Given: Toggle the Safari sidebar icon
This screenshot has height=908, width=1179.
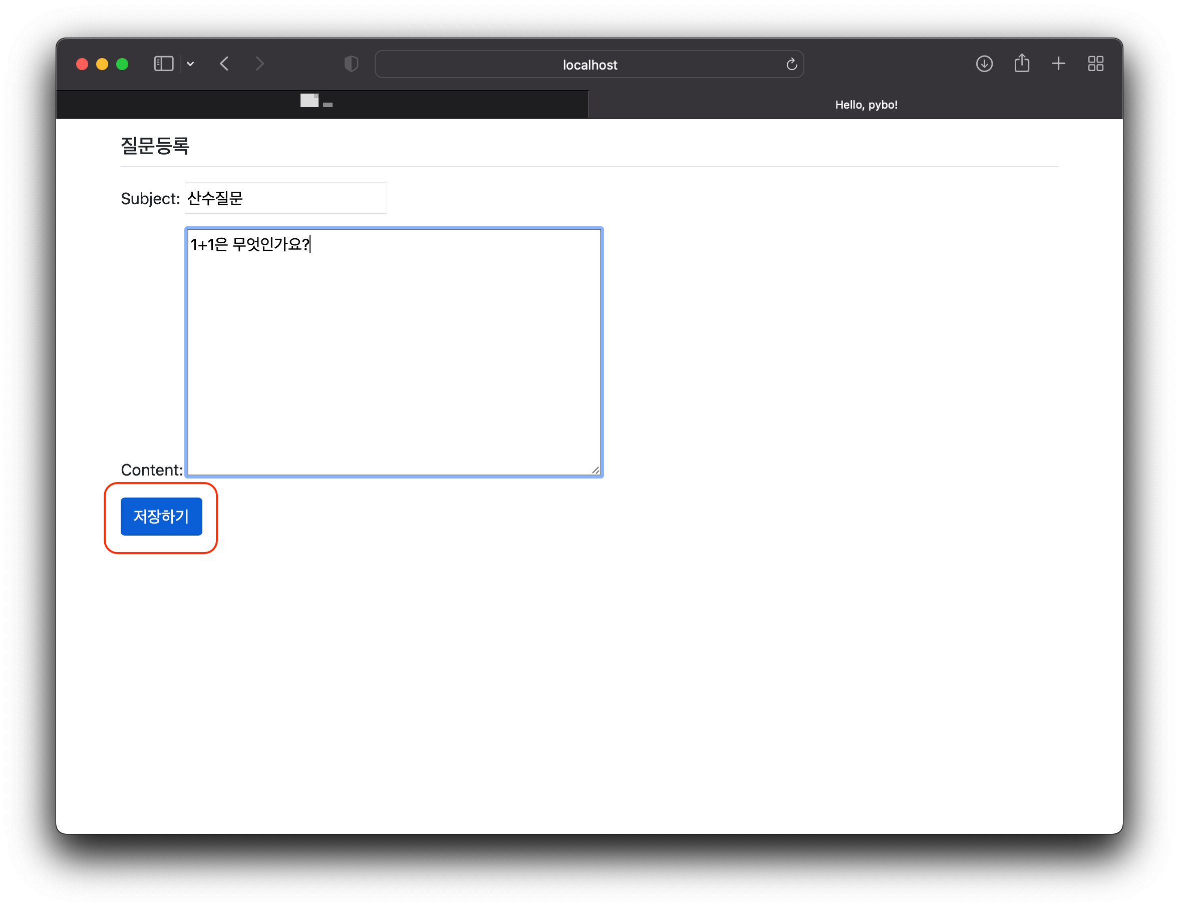Looking at the screenshot, I should 164,64.
